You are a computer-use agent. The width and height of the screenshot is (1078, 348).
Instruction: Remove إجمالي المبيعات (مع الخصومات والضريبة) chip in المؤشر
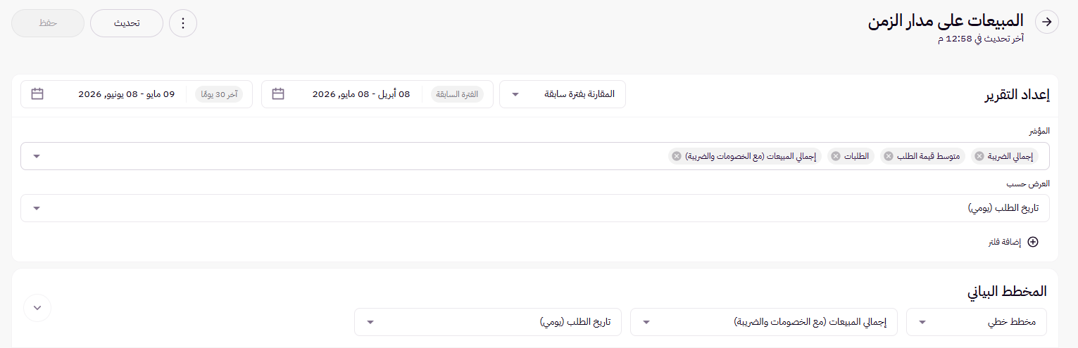click(x=677, y=156)
